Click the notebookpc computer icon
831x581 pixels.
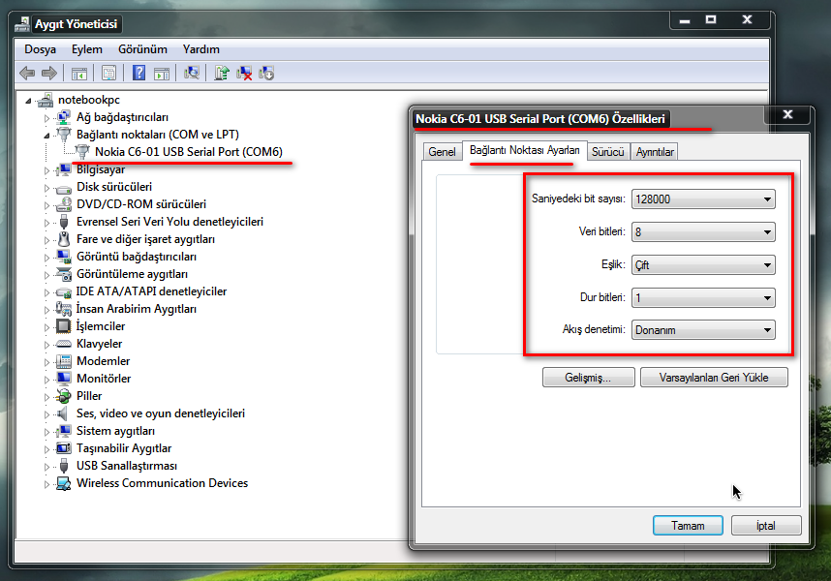pos(46,100)
